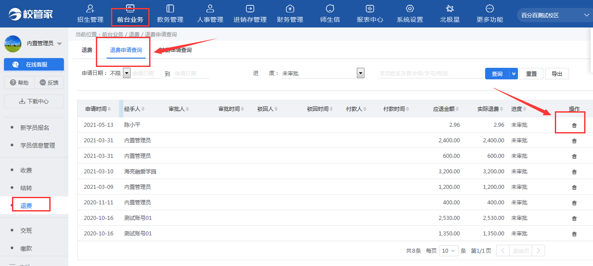
Task: Go to 学员信息管理 in sidebar
Action: 38,145
